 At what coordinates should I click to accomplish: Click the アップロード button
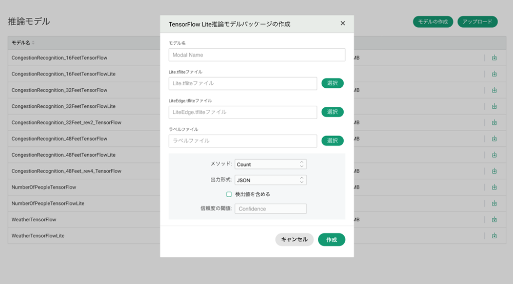477,22
